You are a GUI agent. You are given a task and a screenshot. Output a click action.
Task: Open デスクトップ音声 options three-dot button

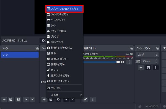point(129,62)
